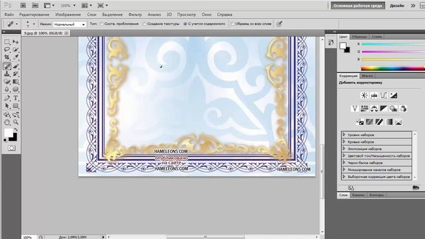
Task: Open the 'Файл' menu
Action: point(9,15)
